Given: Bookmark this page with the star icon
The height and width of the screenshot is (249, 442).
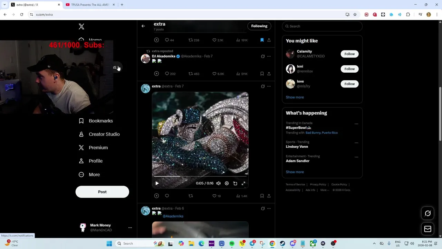Looking at the screenshot, I should [x=355, y=15].
